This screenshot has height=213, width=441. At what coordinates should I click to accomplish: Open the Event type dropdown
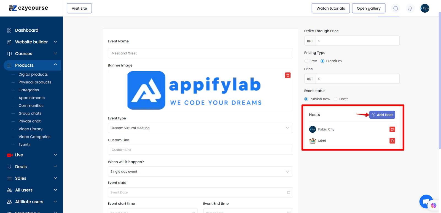[200, 128]
